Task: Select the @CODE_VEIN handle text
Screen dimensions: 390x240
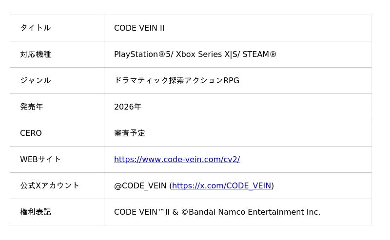Action: coord(140,185)
